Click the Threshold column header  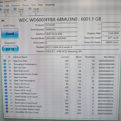(x=90, y=57)
